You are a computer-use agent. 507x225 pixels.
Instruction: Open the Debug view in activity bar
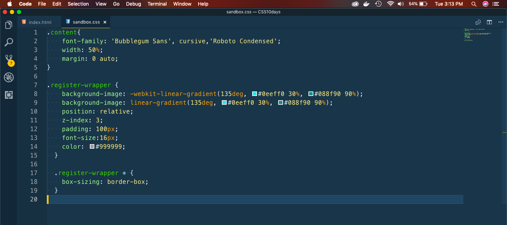click(9, 77)
